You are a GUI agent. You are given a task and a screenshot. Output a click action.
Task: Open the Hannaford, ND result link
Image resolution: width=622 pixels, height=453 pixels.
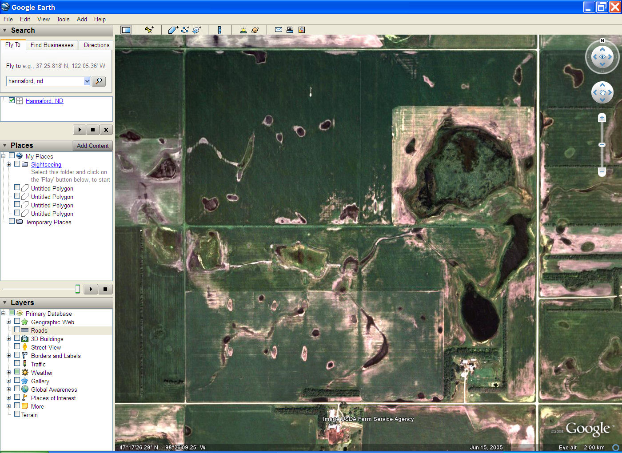pos(44,101)
